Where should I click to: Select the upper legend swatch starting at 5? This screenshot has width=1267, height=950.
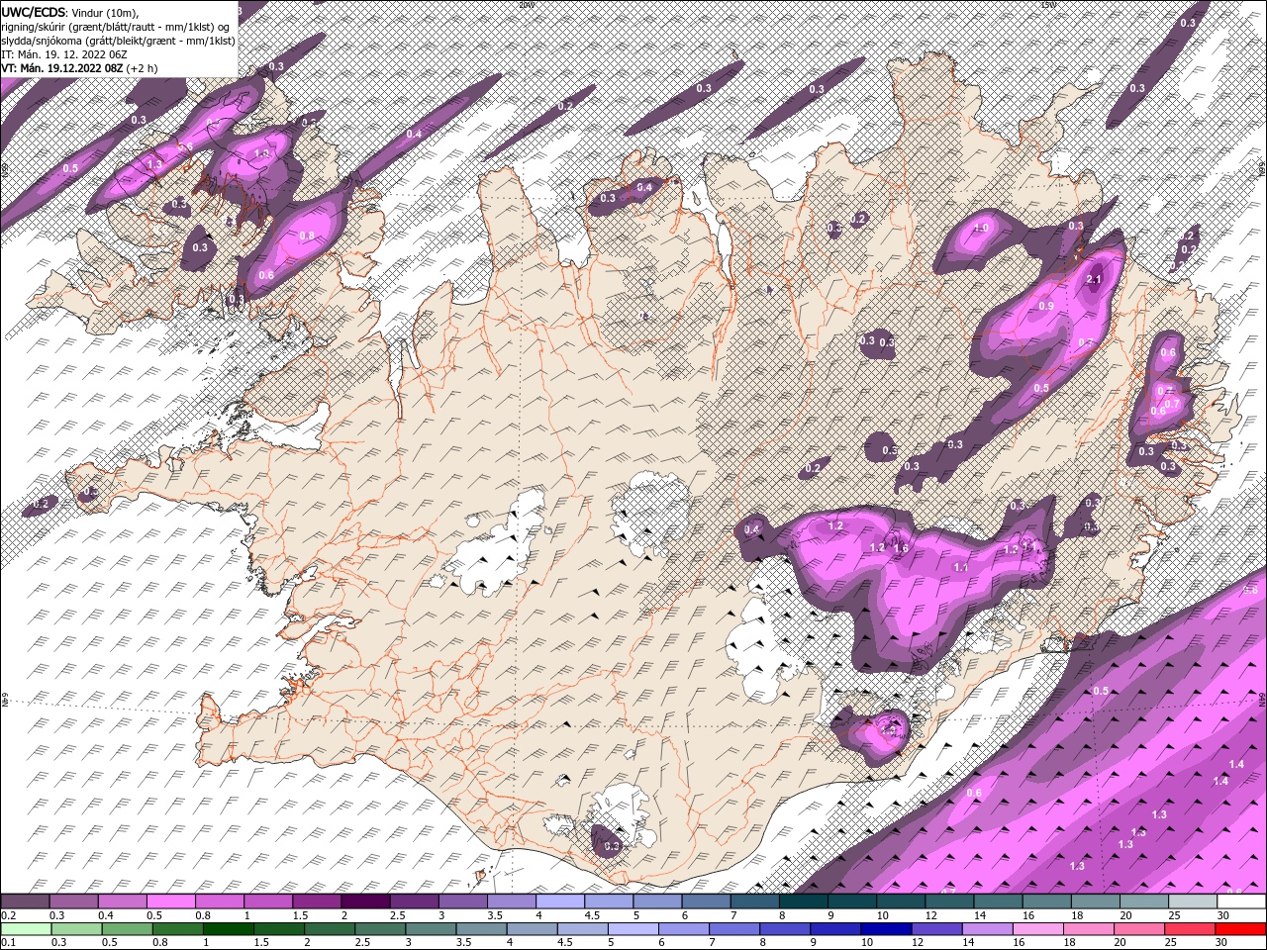tap(657, 902)
